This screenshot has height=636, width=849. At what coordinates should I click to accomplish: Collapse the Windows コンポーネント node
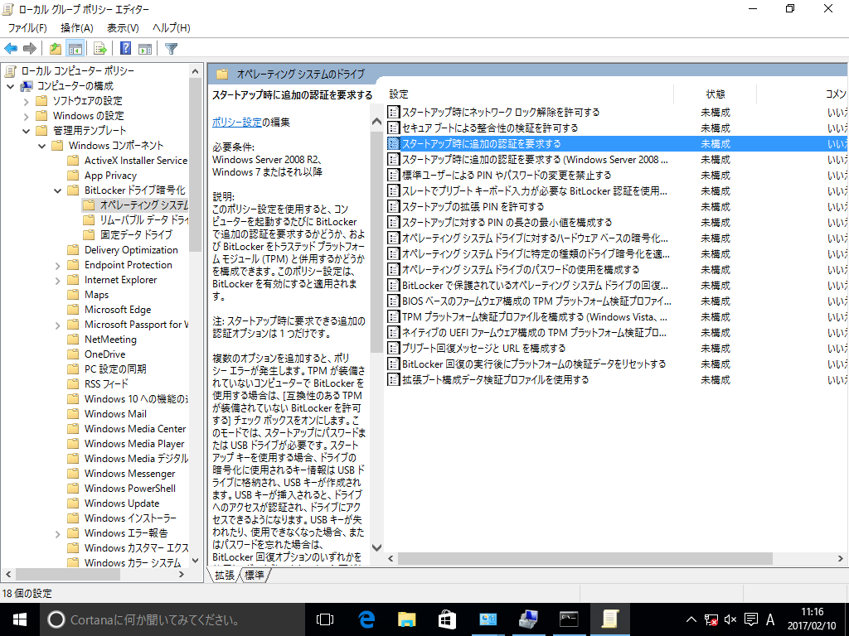pos(41,146)
